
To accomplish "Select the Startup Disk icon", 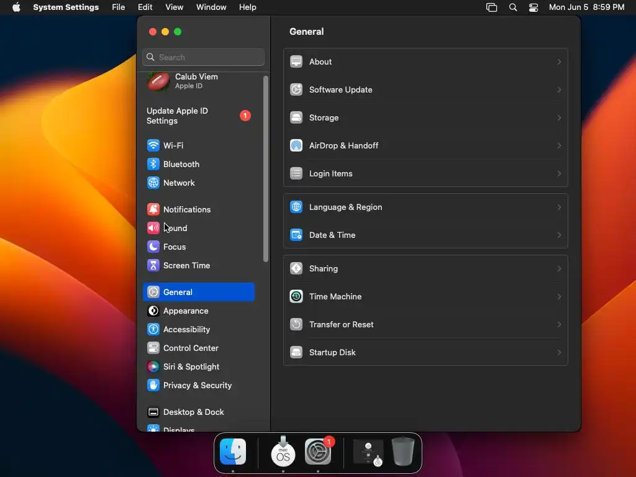I will (296, 352).
